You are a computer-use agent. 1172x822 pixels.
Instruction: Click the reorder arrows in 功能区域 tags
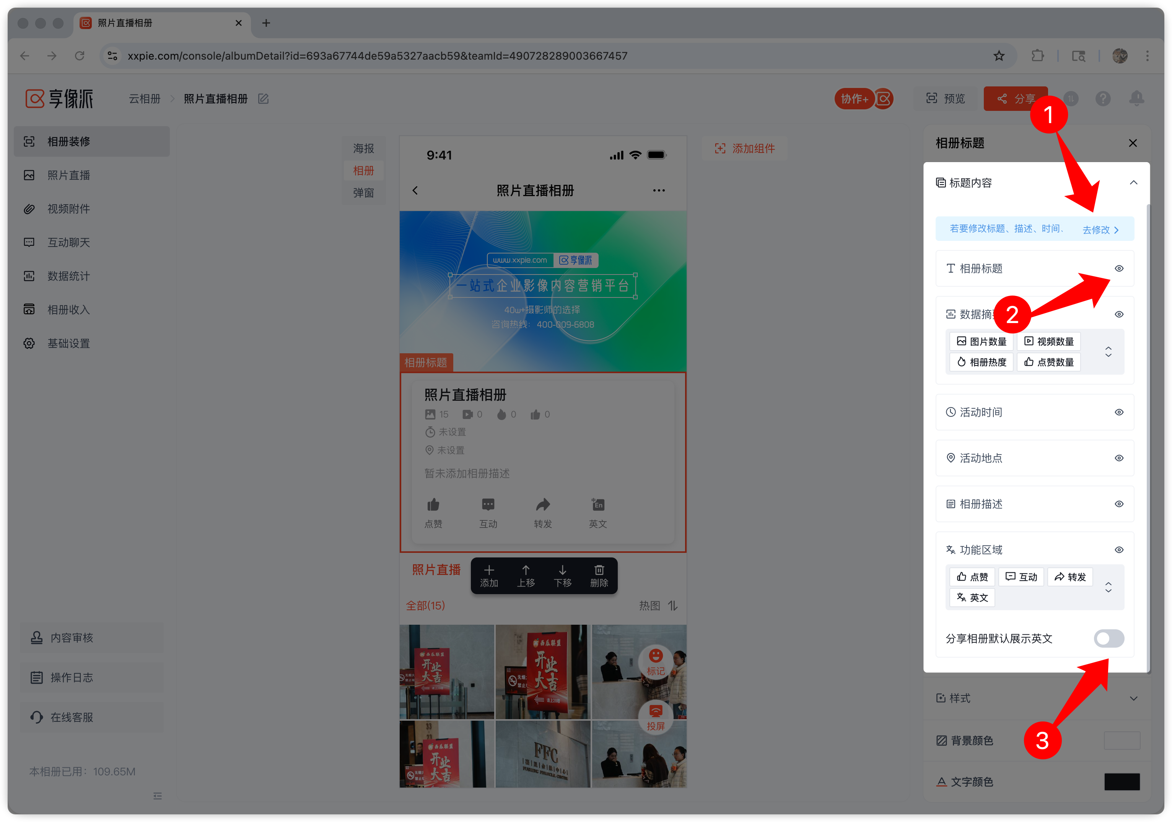[x=1108, y=587]
